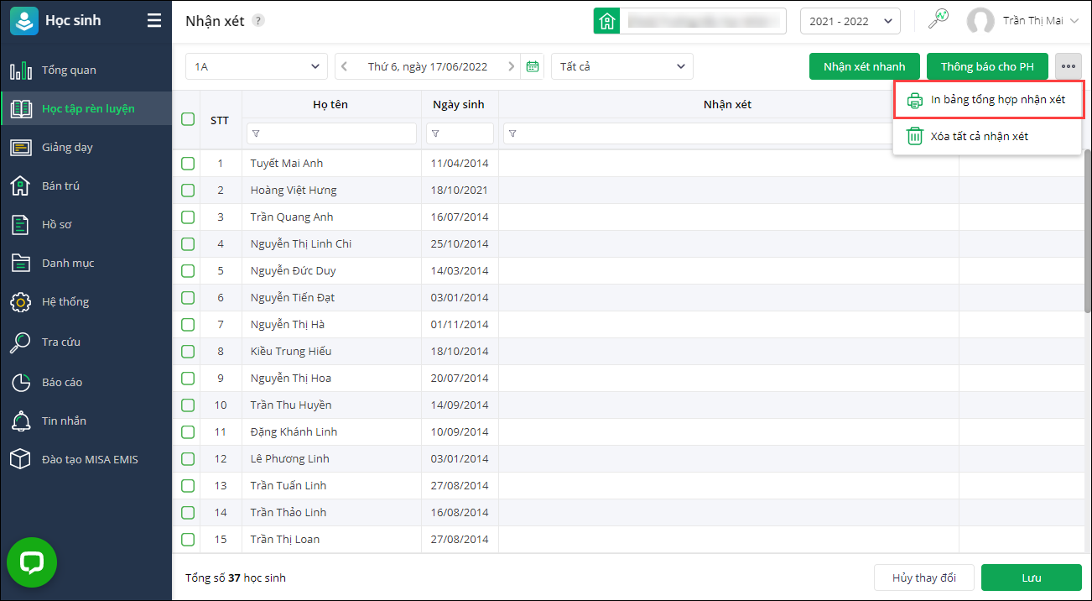Open Tổng quan from sidebar

86,71
